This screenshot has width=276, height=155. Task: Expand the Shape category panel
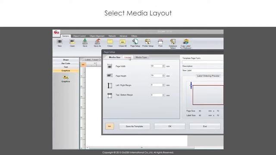66,60
